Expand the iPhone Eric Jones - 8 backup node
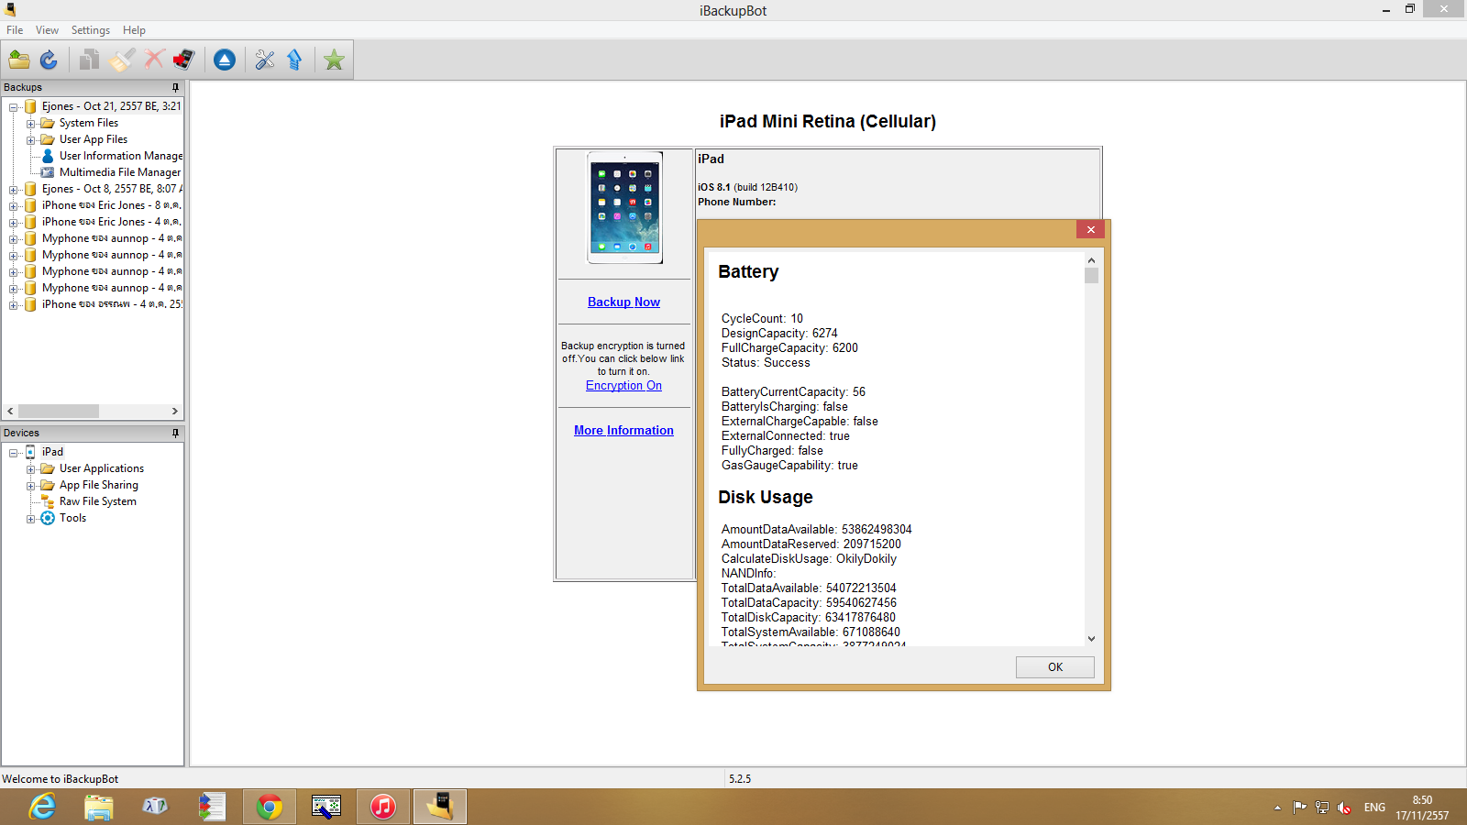1467x825 pixels. pyautogui.click(x=14, y=206)
